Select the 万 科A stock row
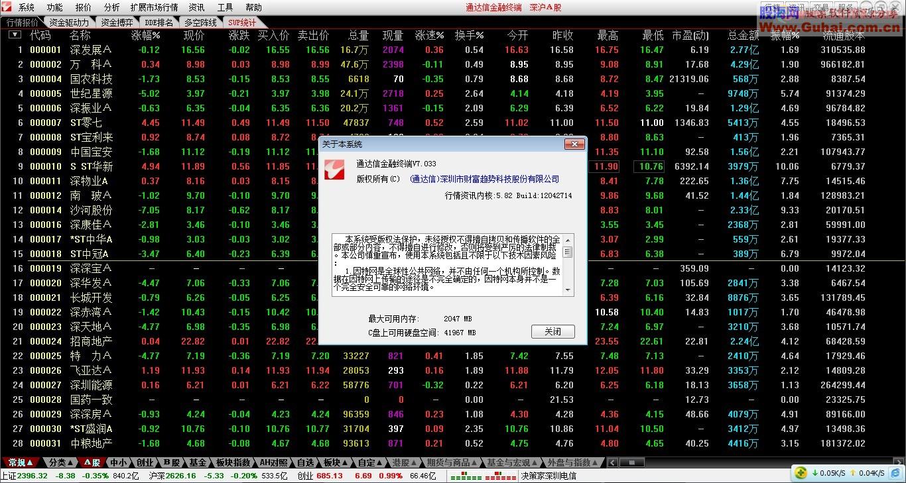The width and height of the screenshot is (906, 483). (x=453, y=64)
